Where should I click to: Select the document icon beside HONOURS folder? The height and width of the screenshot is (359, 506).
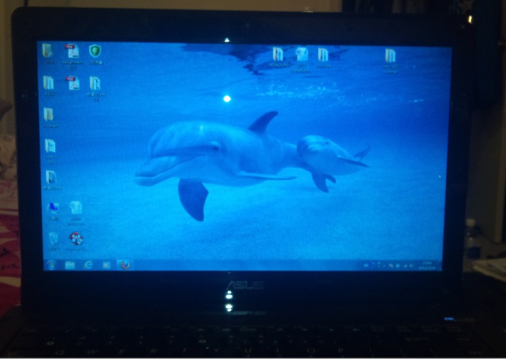pyautogui.click(x=301, y=55)
